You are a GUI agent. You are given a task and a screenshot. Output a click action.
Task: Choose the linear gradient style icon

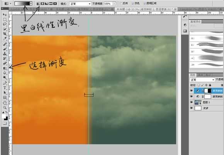coord(39,3)
